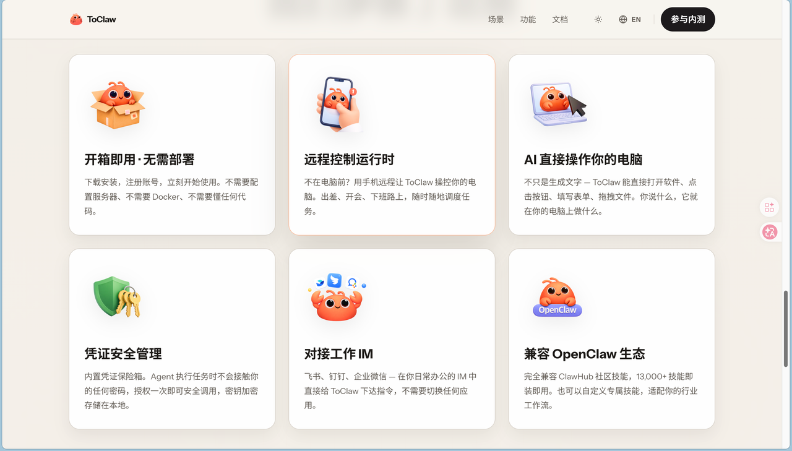Open the 凭证安全管理 feature card
The height and width of the screenshot is (451, 792).
tap(172, 338)
